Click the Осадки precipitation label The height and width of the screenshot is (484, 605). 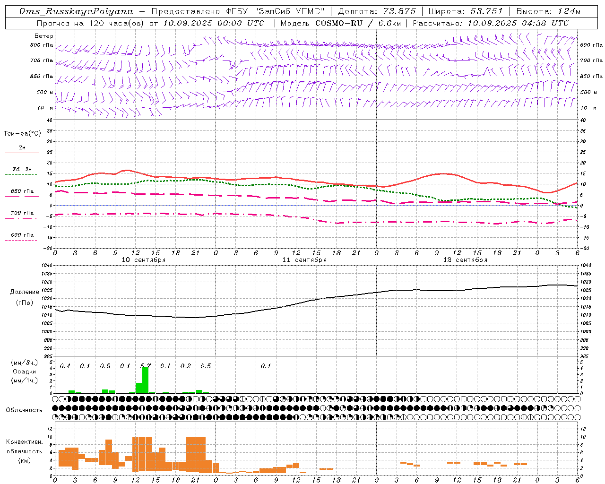[x=24, y=372]
